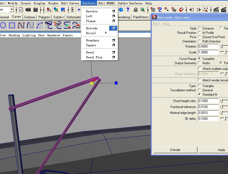Choose Planar from Surfaces menu
The width and height of the screenshot is (228, 174).
[91, 21]
